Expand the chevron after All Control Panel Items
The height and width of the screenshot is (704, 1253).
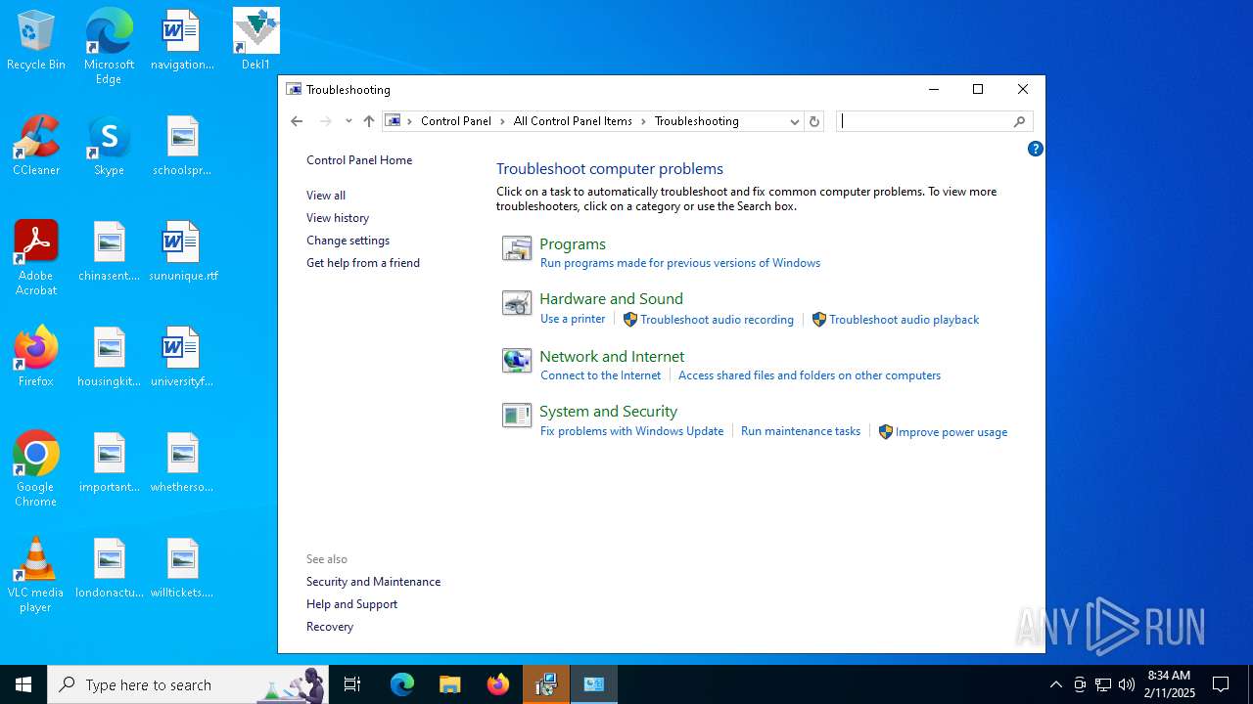click(644, 121)
